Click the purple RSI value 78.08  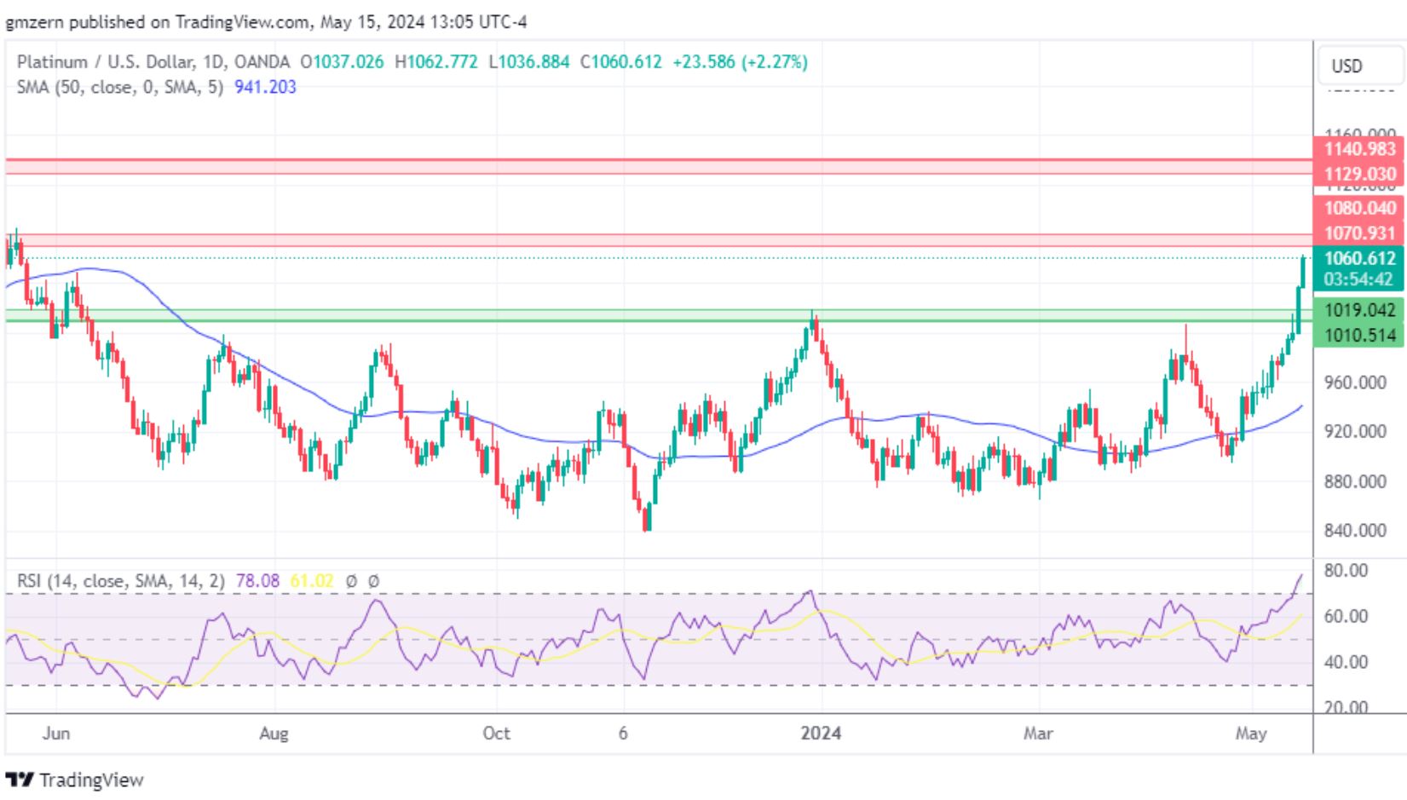point(257,581)
